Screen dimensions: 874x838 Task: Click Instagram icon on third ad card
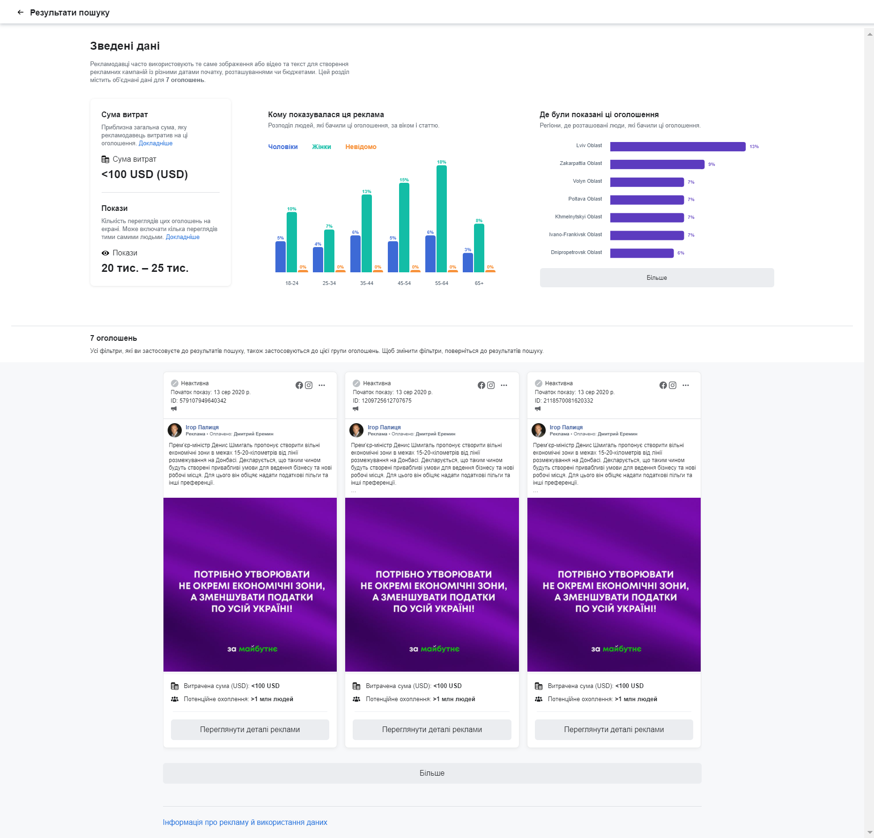pyautogui.click(x=673, y=385)
